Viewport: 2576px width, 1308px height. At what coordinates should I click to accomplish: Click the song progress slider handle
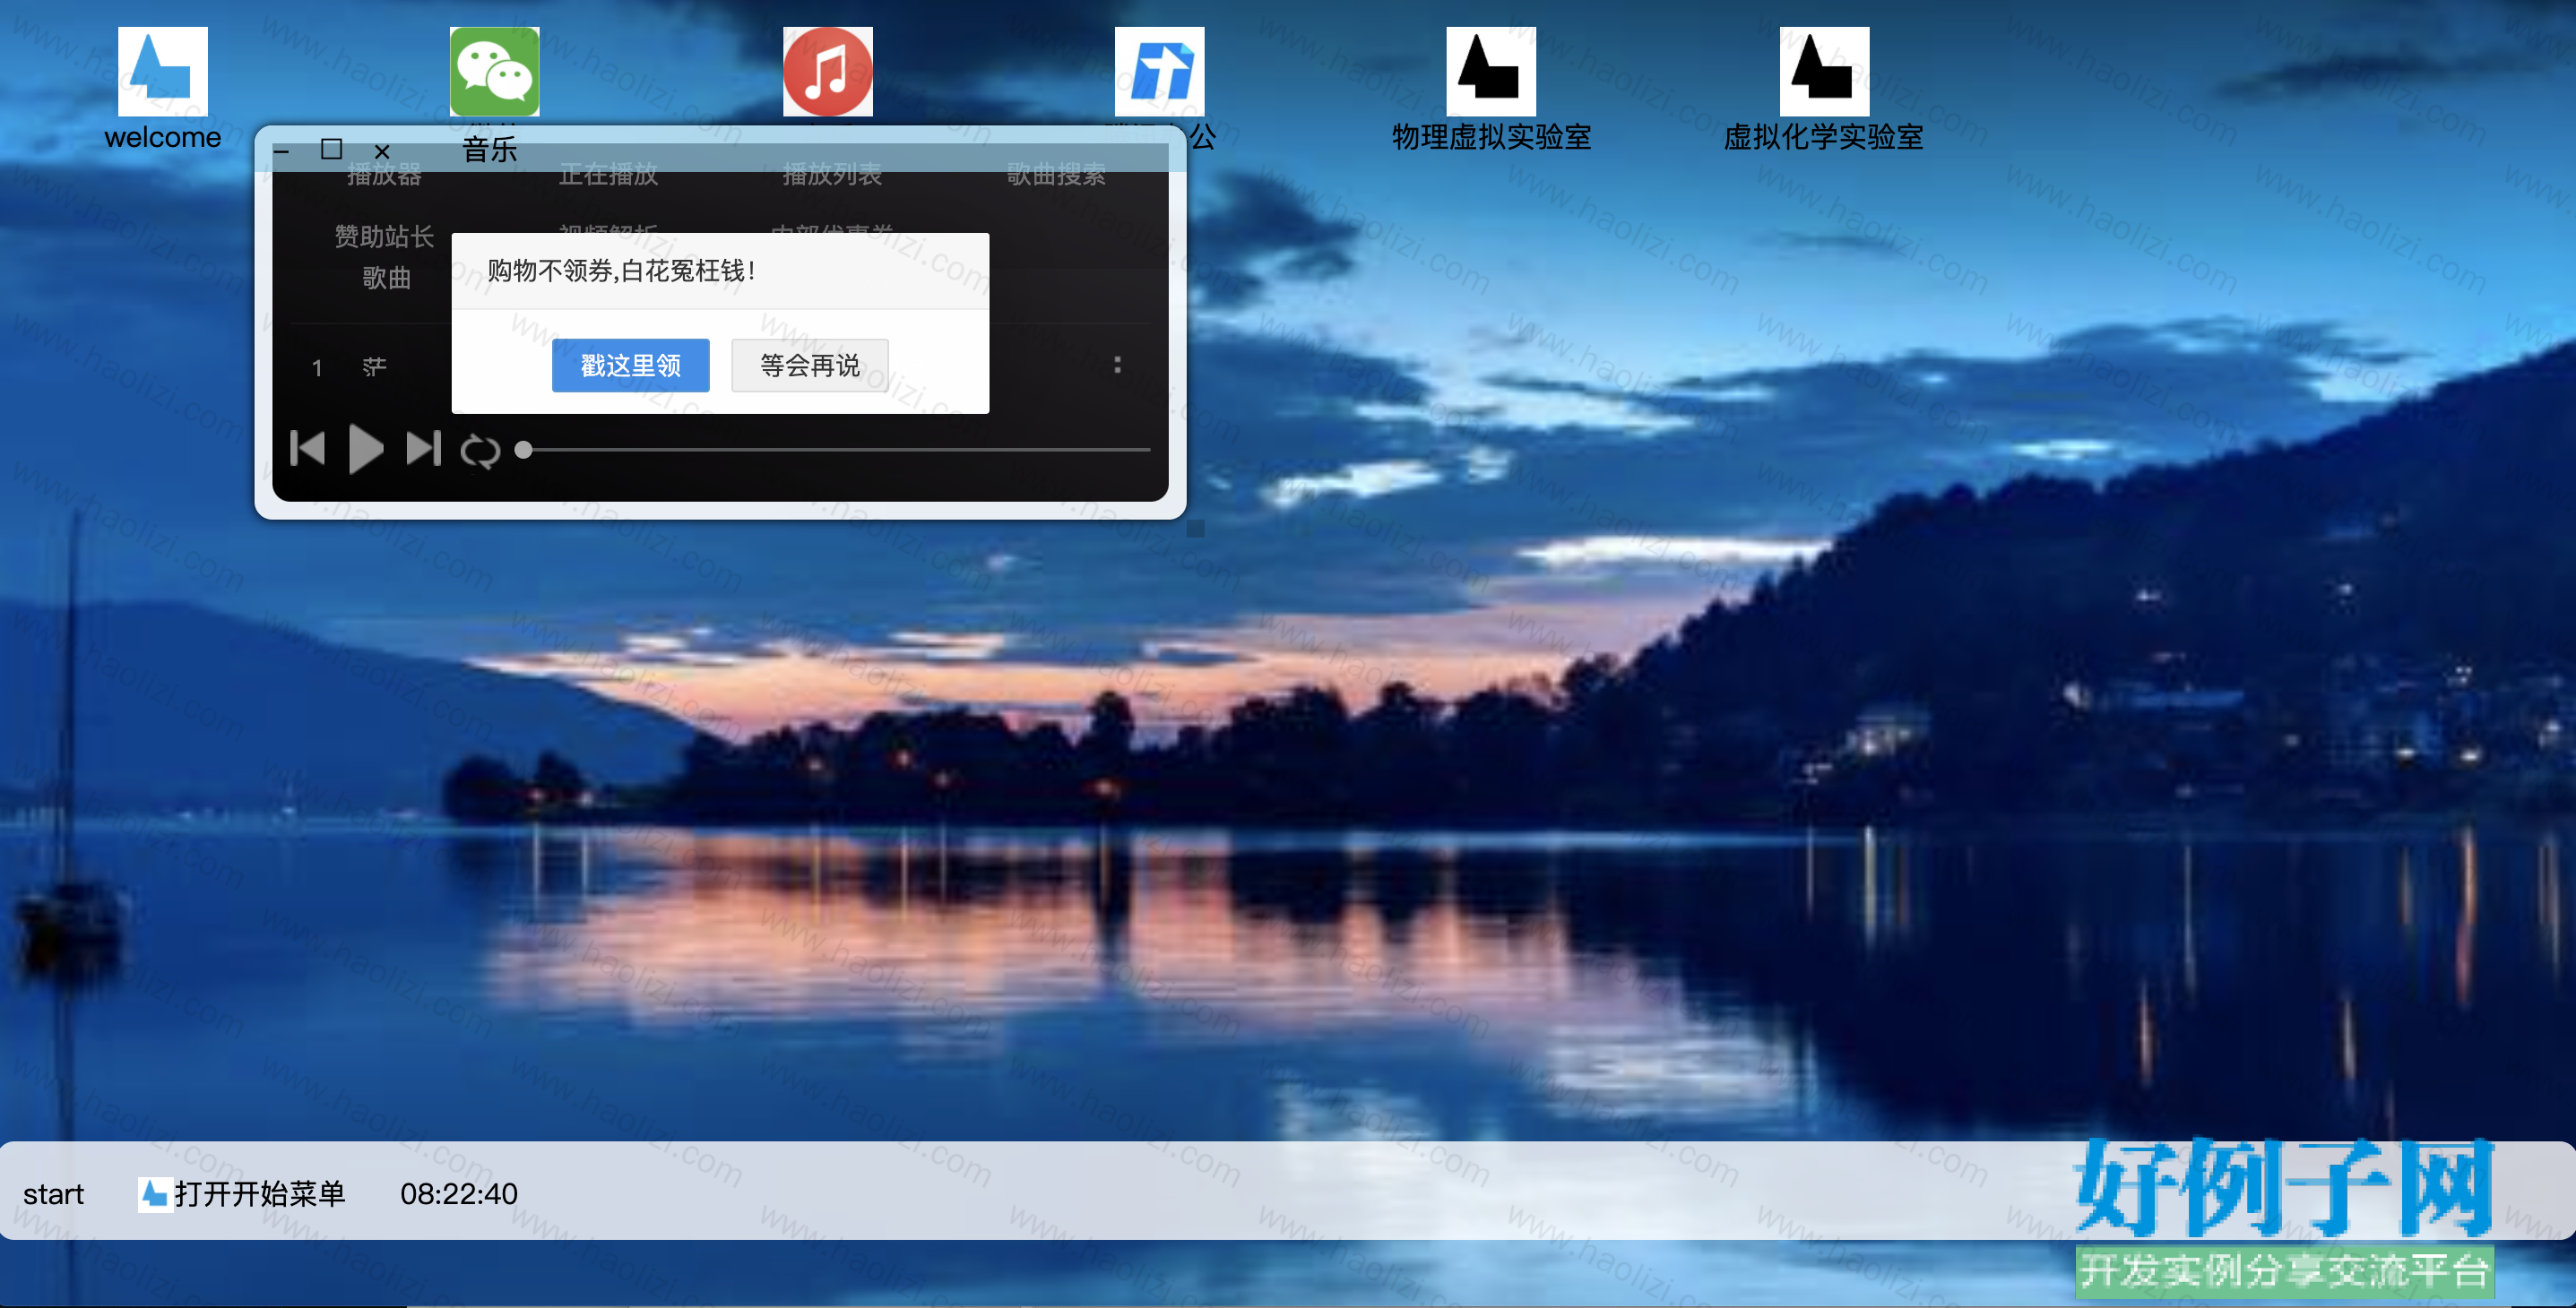[523, 450]
